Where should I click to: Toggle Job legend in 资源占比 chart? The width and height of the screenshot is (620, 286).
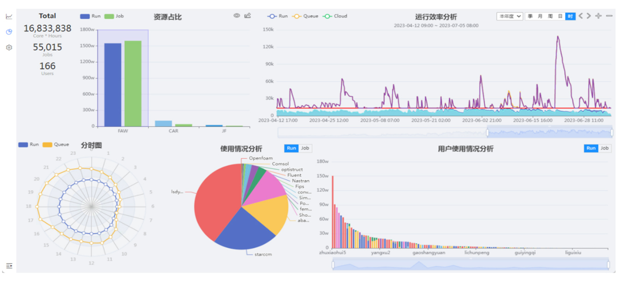[114, 16]
